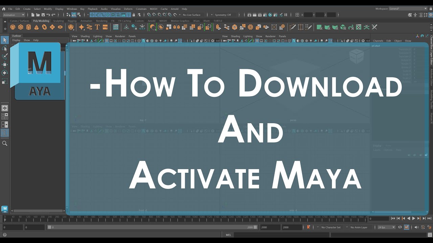Screen dimensions: 433x243
Task: Create a polygon sphere from the shelf
Action: (x=13, y=27)
